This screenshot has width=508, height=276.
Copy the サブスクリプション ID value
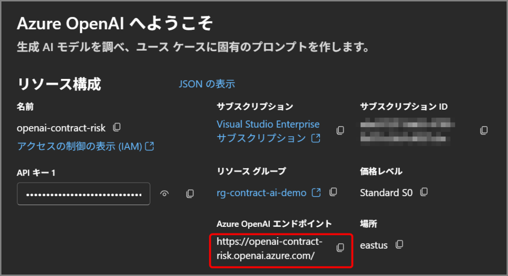tap(484, 130)
